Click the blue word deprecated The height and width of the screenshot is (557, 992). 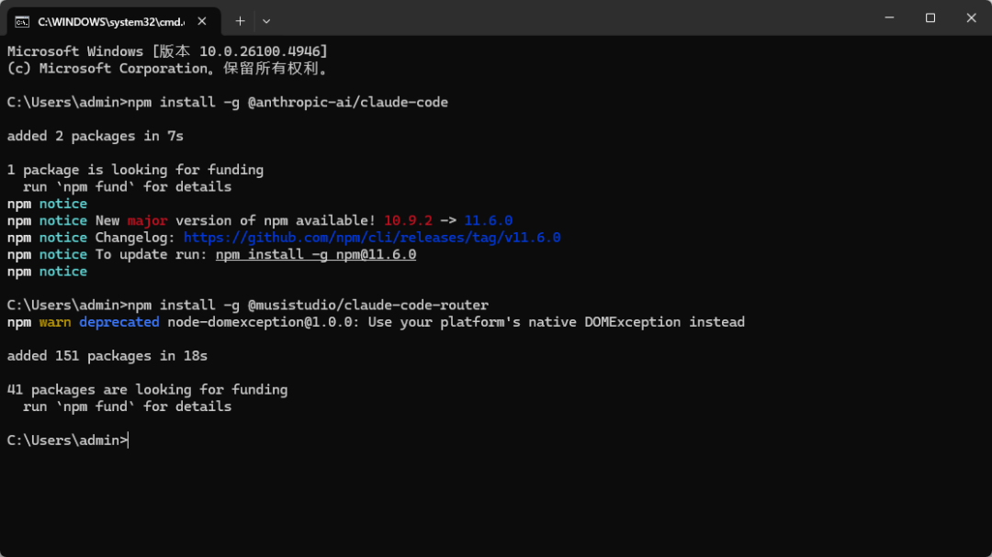click(118, 322)
